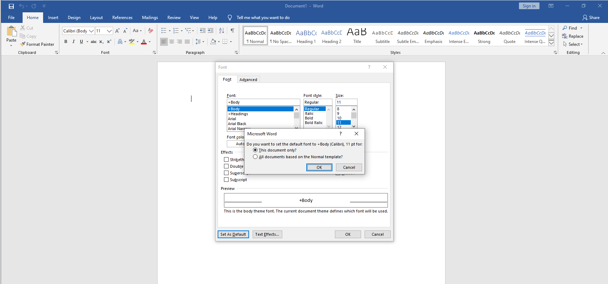Viewport: 608px width, 284px height.
Task: Click the Save icon in title bar
Action: pyautogui.click(x=11, y=6)
